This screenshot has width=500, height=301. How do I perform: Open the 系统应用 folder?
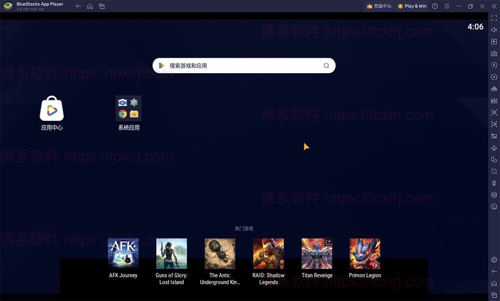128,109
